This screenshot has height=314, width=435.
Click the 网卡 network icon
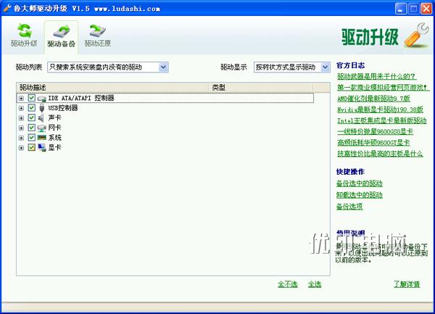pyautogui.click(x=41, y=128)
